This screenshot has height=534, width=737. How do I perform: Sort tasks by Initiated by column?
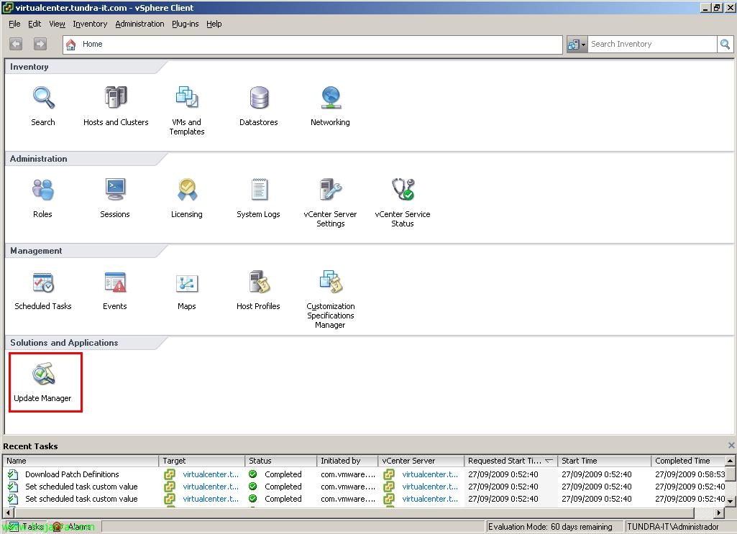[x=347, y=461]
